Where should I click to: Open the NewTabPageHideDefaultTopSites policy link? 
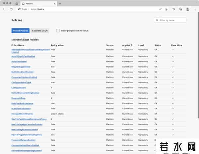(x=27, y=135)
